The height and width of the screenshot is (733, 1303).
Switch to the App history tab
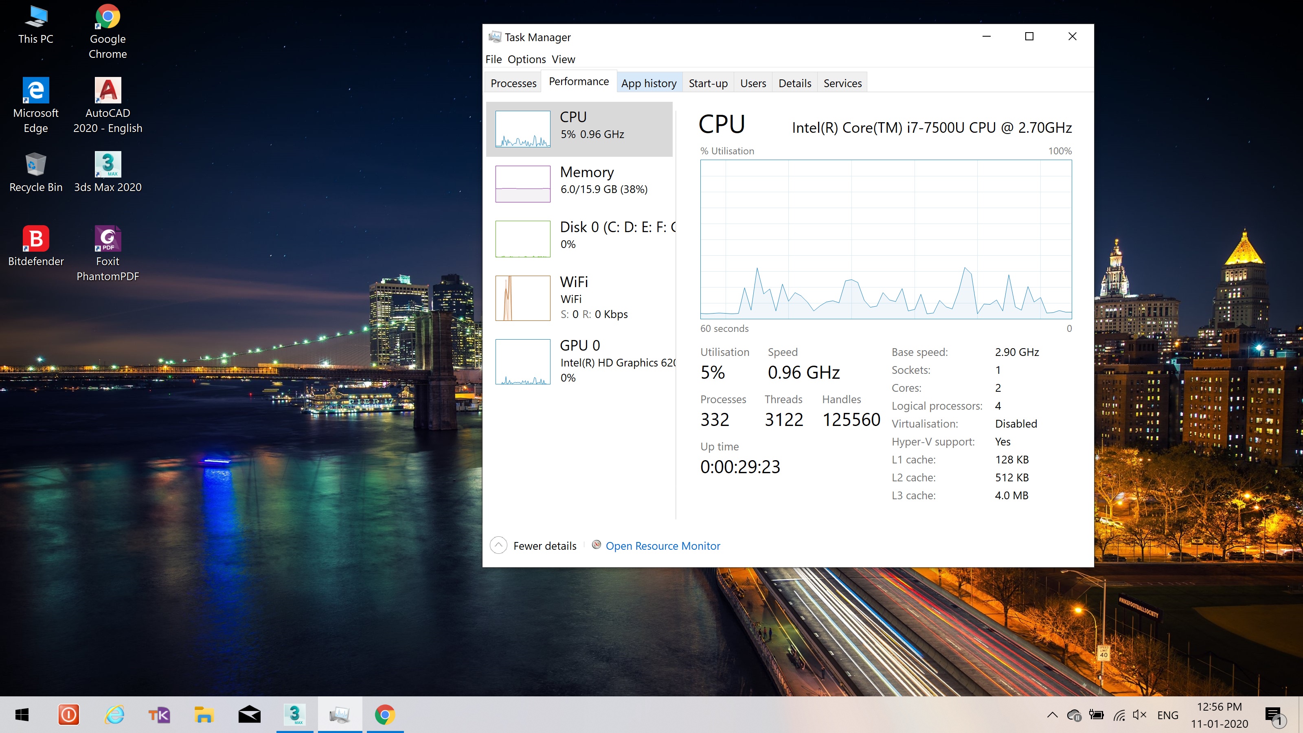coord(649,83)
